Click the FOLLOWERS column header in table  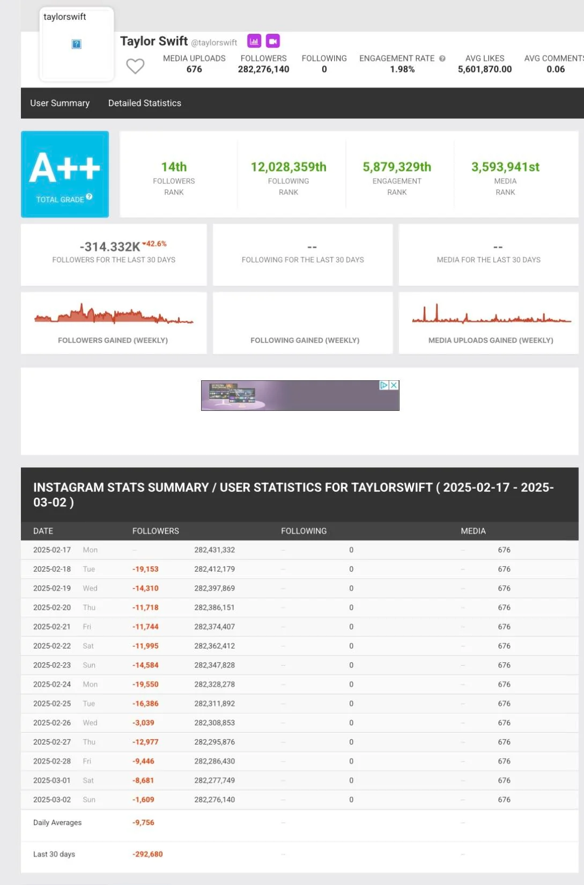coord(156,531)
